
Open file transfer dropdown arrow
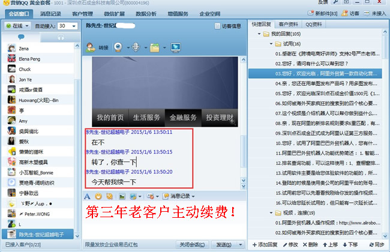click(x=164, y=47)
